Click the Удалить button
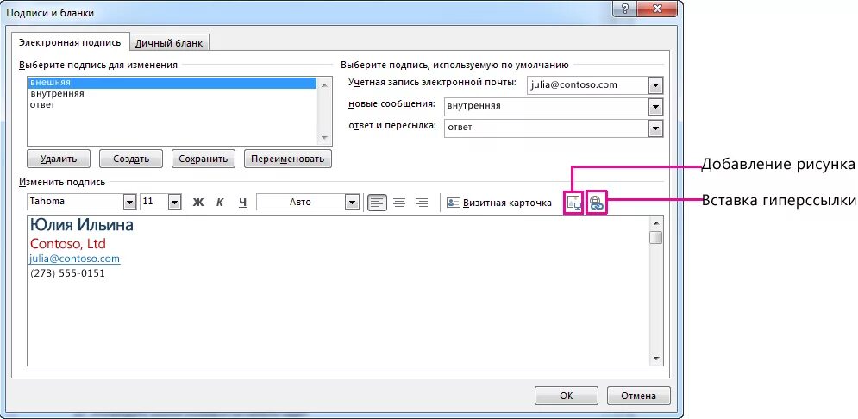The image size is (858, 419). pyautogui.click(x=59, y=159)
